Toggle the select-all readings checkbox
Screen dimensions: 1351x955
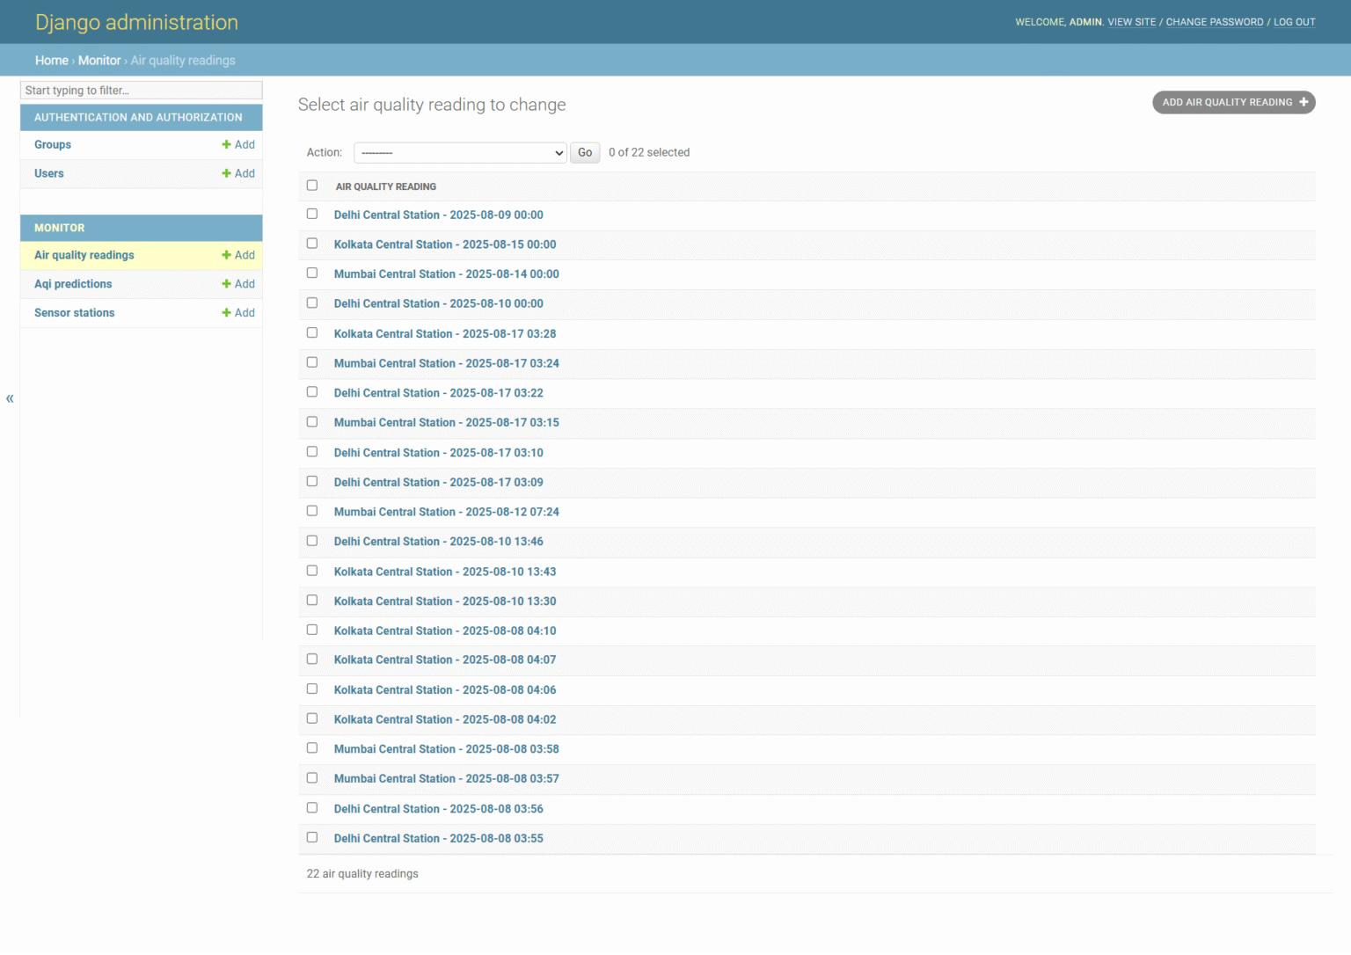point(312,186)
